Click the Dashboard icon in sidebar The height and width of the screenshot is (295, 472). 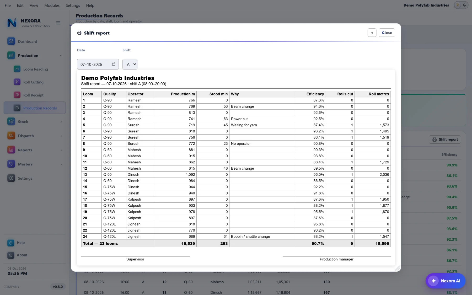click(11, 41)
